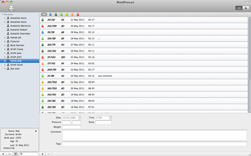Screen dimensions: 251x156
Task: Remove selected person with minus button
Action: click(9, 154)
